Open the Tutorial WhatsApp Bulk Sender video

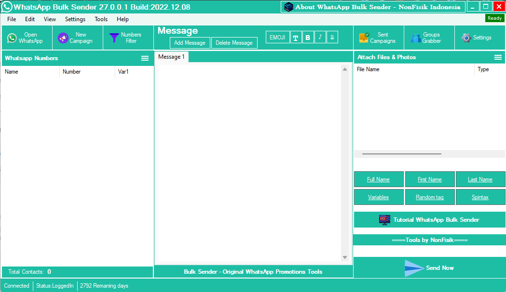point(384,220)
